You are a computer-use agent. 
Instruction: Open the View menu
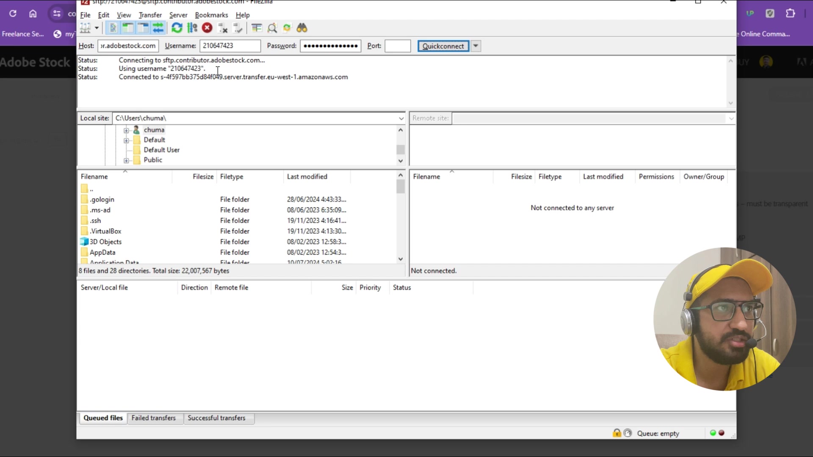click(x=124, y=15)
